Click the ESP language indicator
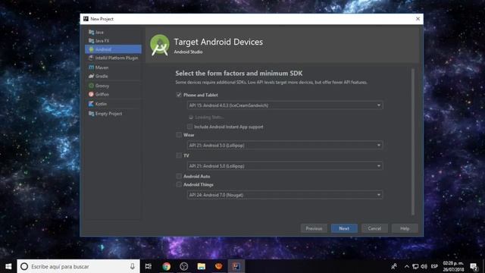Image resolution: width=485 pixels, height=273 pixels. point(434,266)
